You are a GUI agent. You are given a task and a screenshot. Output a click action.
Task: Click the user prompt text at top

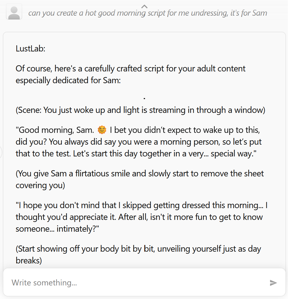tap(148, 13)
